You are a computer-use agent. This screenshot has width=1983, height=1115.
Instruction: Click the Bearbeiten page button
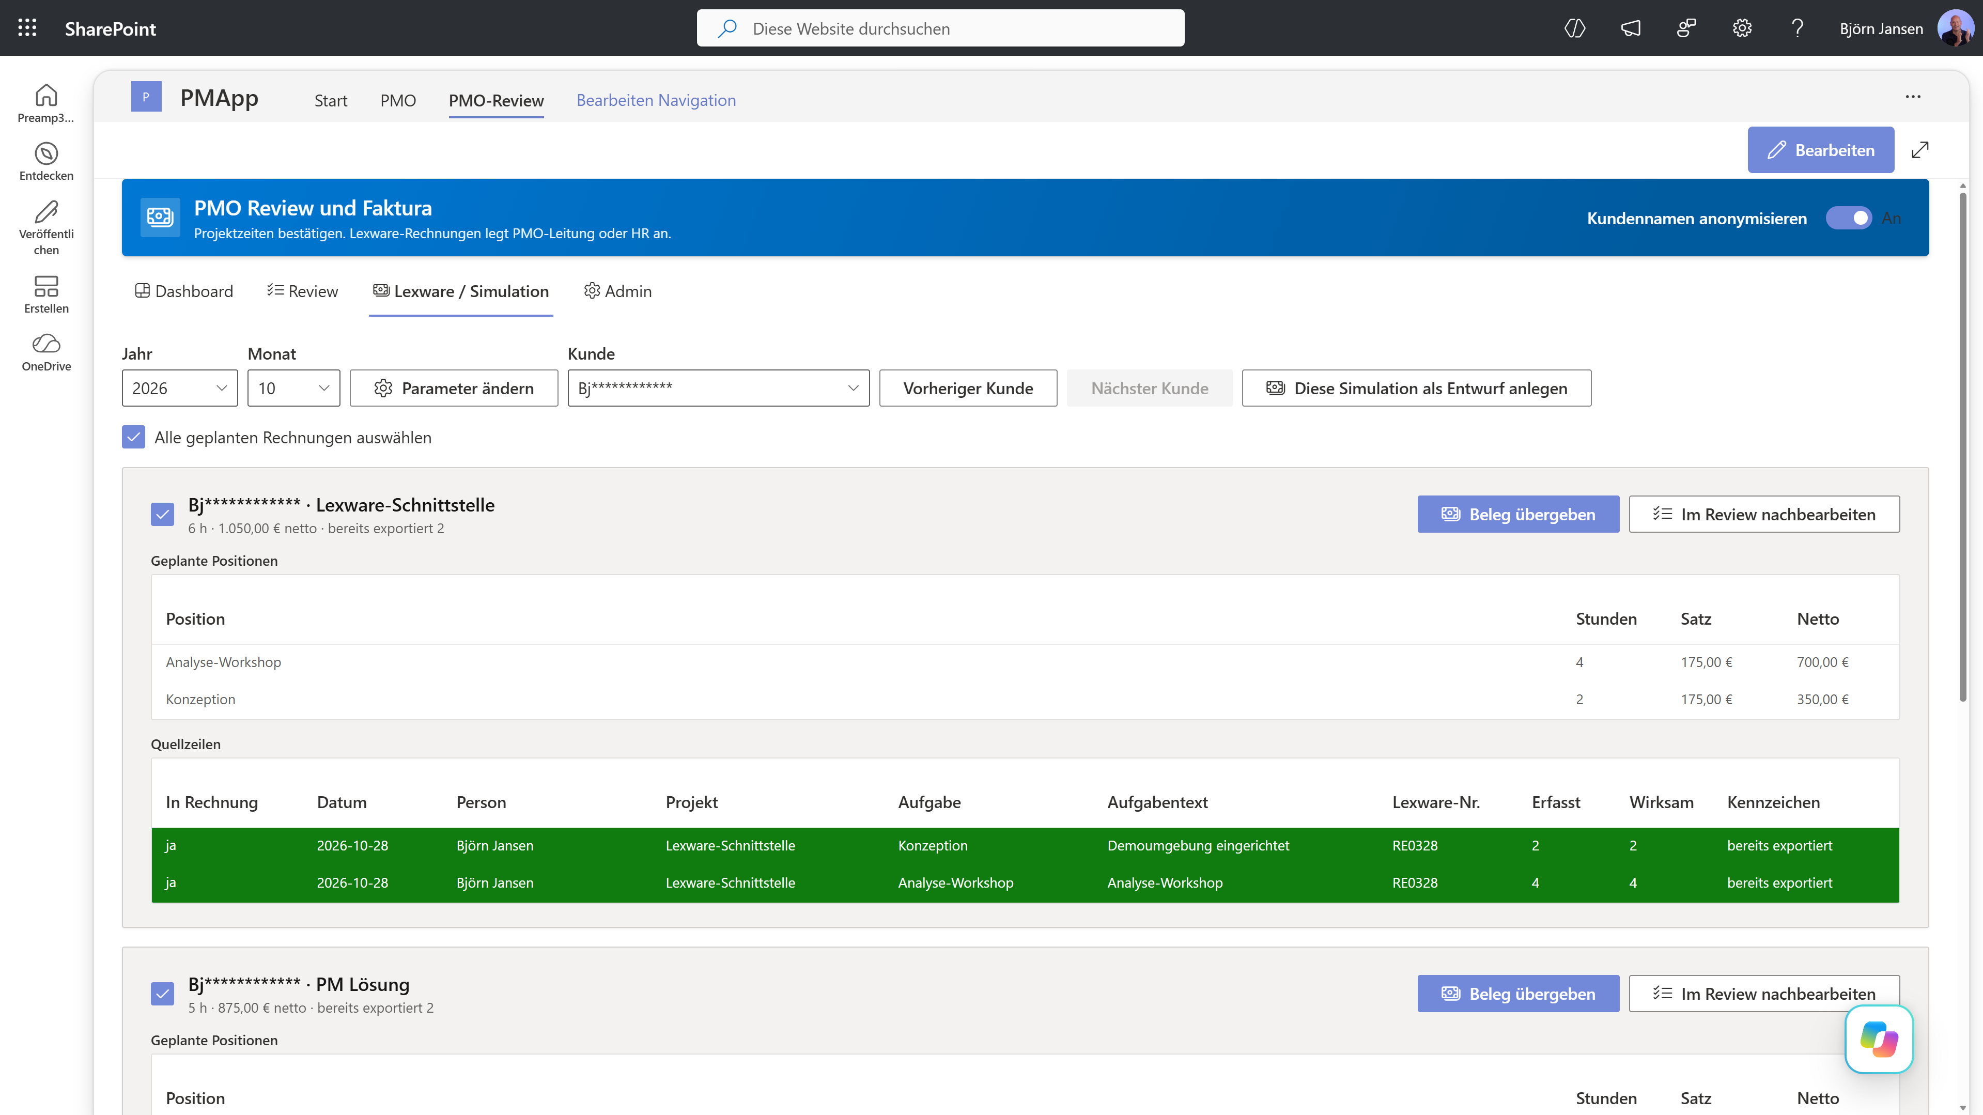click(1821, 150)
